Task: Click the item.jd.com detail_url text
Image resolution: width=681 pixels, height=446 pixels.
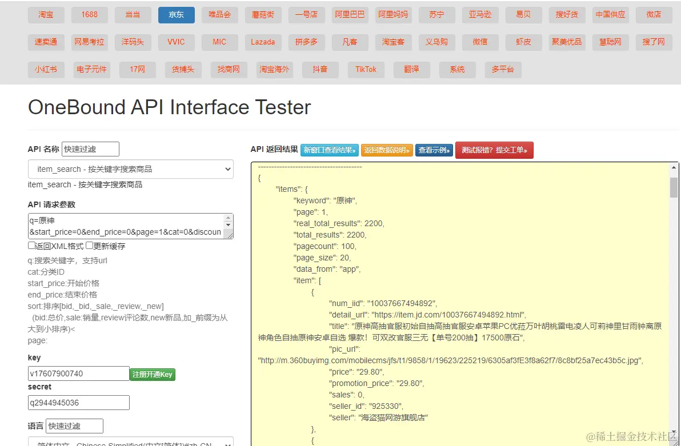Action: (448, 315)
